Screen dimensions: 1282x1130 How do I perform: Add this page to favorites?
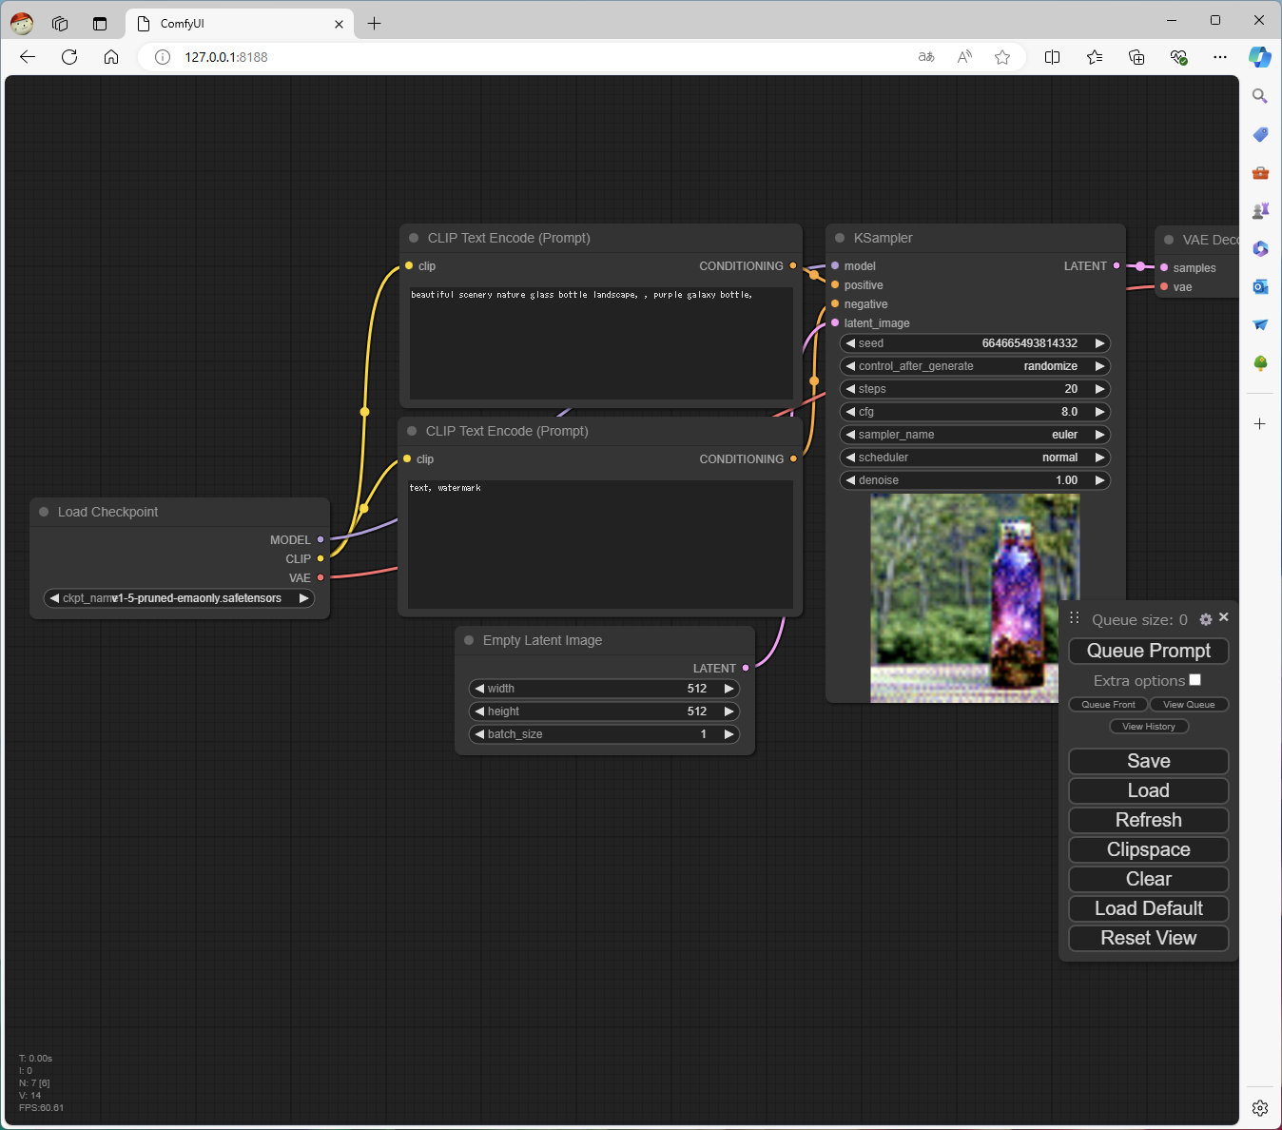(x=1002, y=57)
